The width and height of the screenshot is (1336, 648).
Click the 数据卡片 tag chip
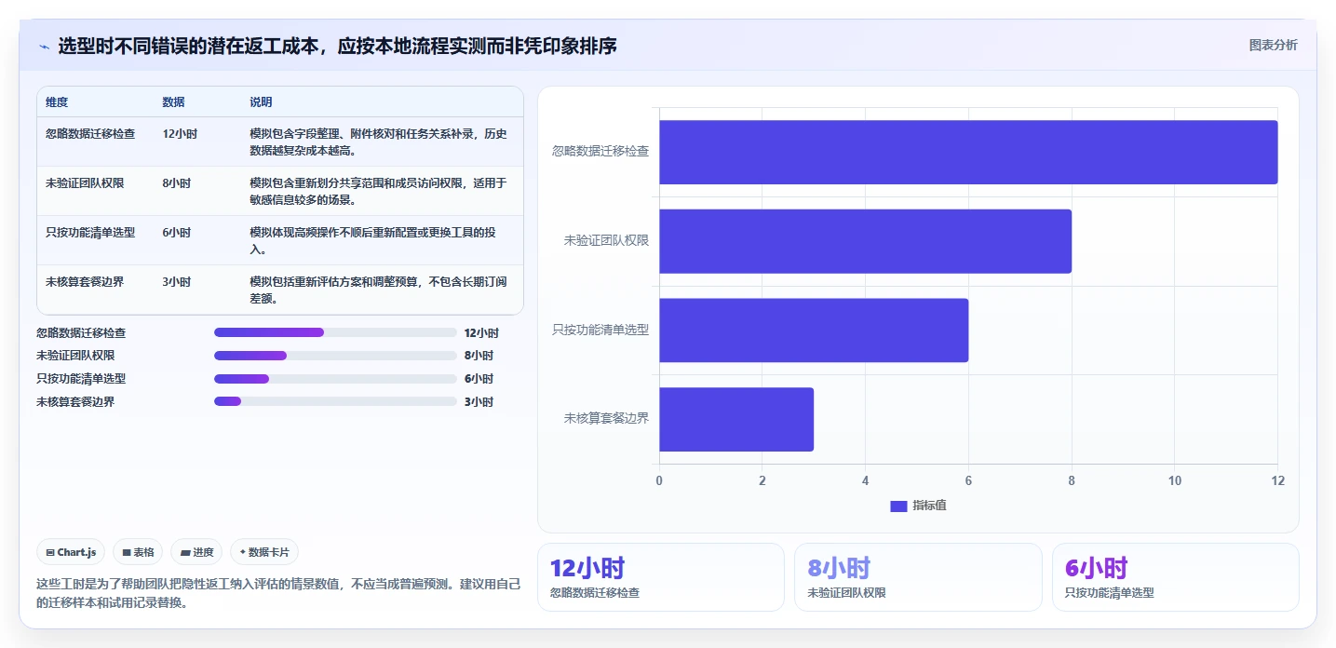pyautogui.click(x=264, y=552)
